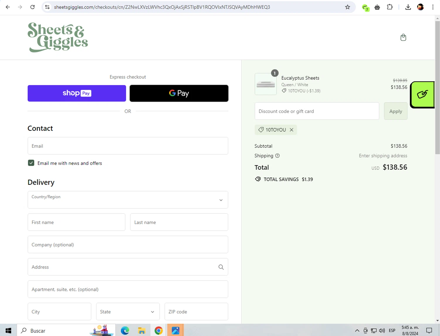
Task: Open File Explorer from taskbar
Action: [142, 331]
